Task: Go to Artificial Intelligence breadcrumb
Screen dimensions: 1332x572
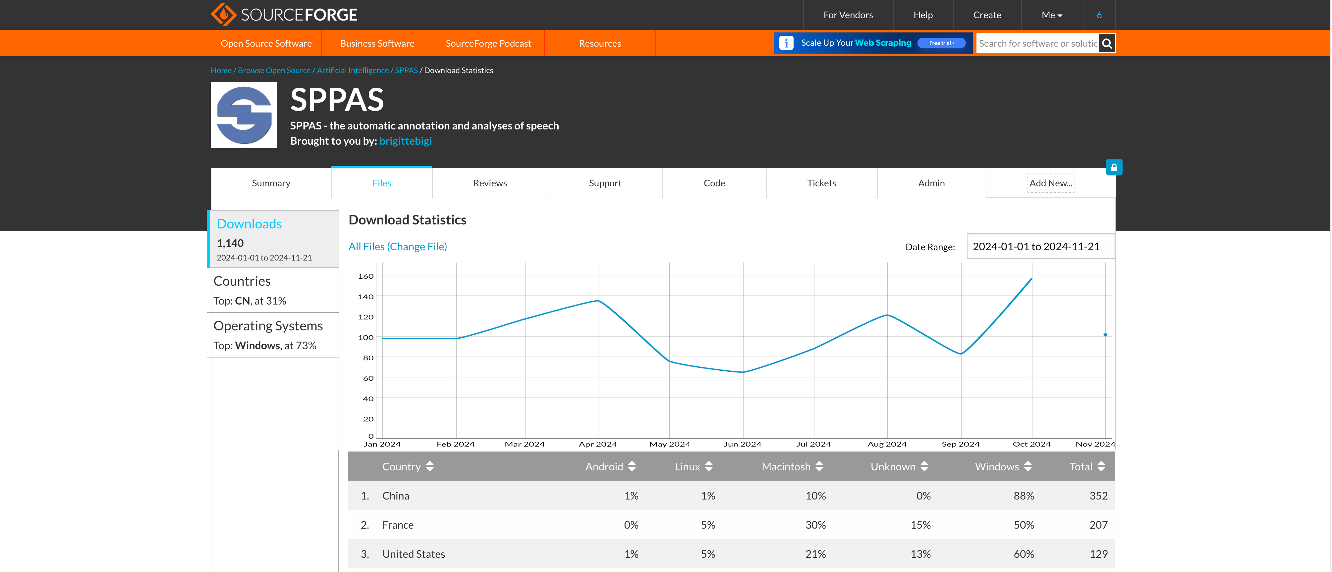Action: [353, 70]
